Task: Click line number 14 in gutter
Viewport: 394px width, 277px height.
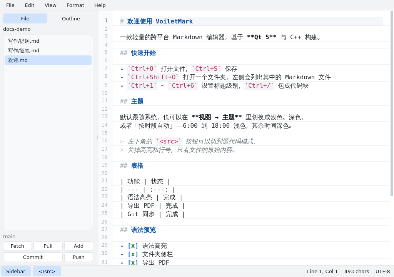Action: point(105,125)
